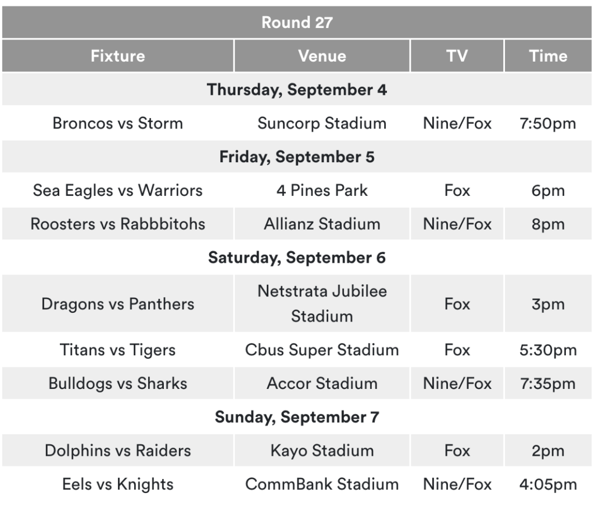Click the Bulldogs vs Sharks fixture
The width and height of the screenshot is (595, 507).
click(117, 384)
